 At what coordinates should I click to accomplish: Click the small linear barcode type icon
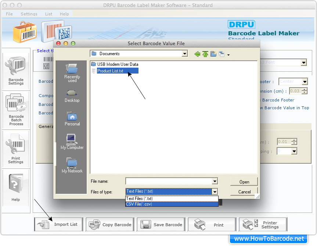(x=48, y=59)
